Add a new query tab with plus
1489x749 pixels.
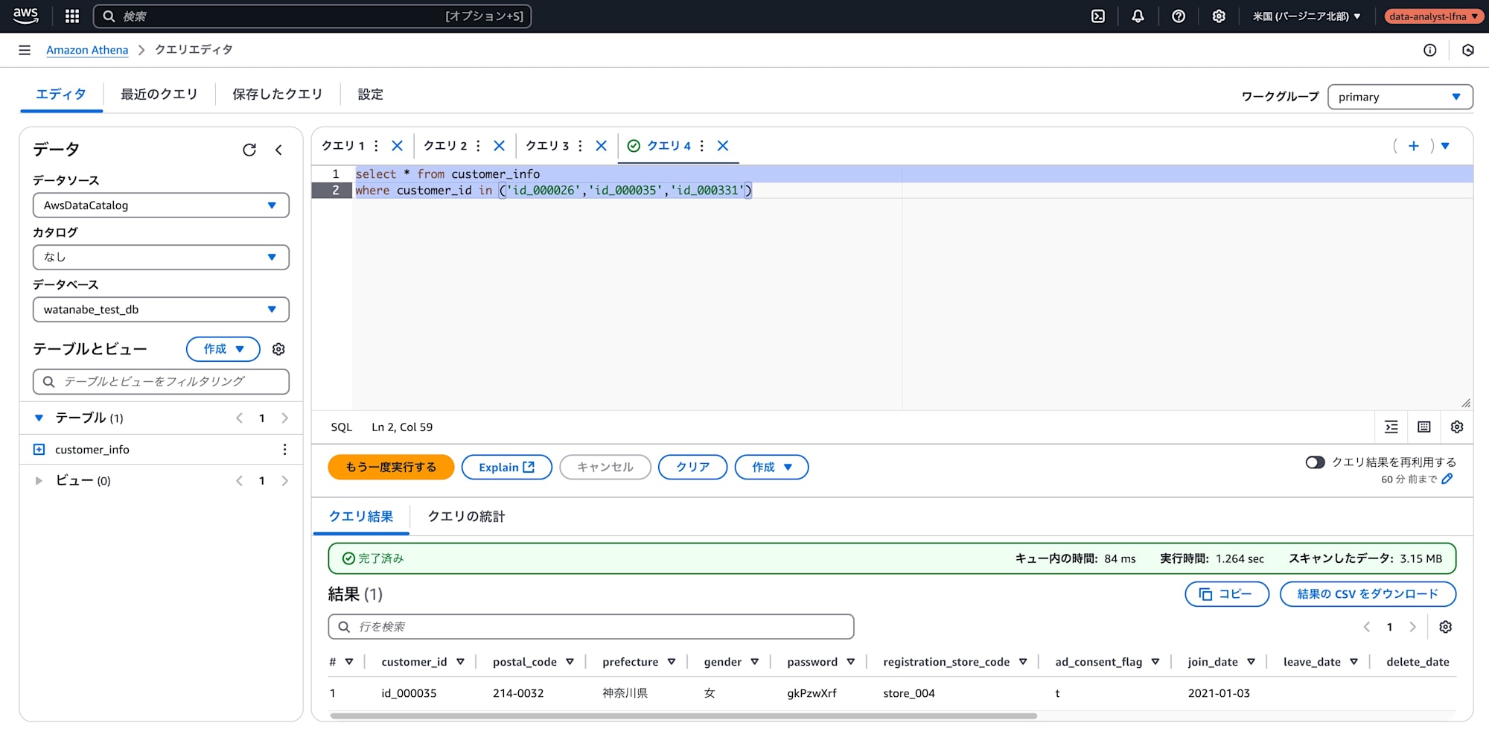point(1413,146)
